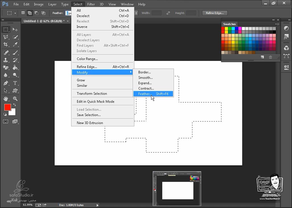Select the Horizontal Type tool

pyautogui.click(x=15, y=83)
